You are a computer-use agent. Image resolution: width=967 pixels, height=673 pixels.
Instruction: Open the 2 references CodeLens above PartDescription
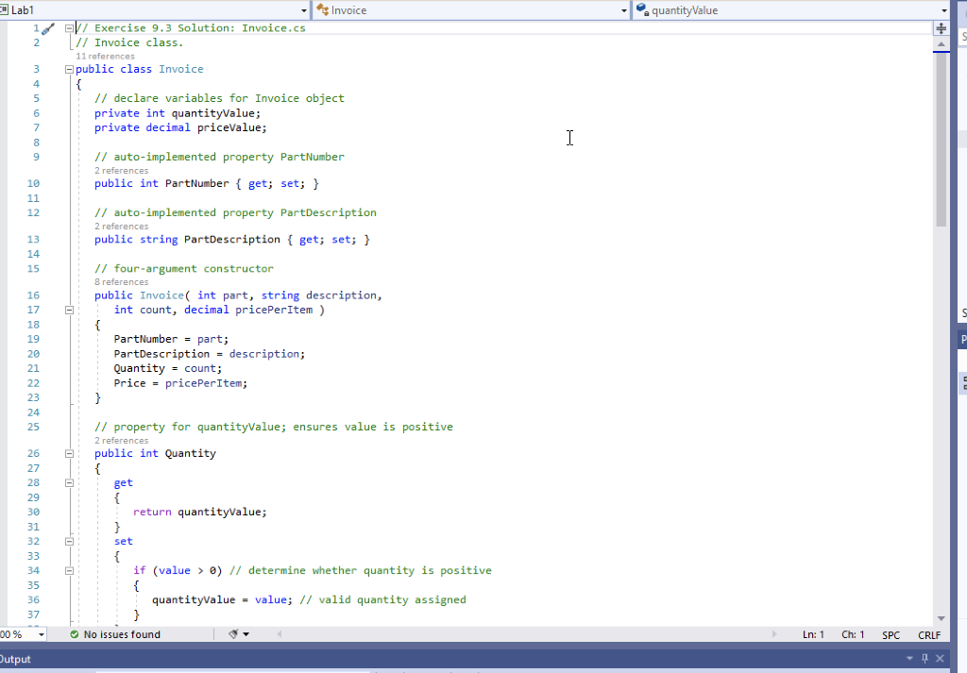click(122, 227)
